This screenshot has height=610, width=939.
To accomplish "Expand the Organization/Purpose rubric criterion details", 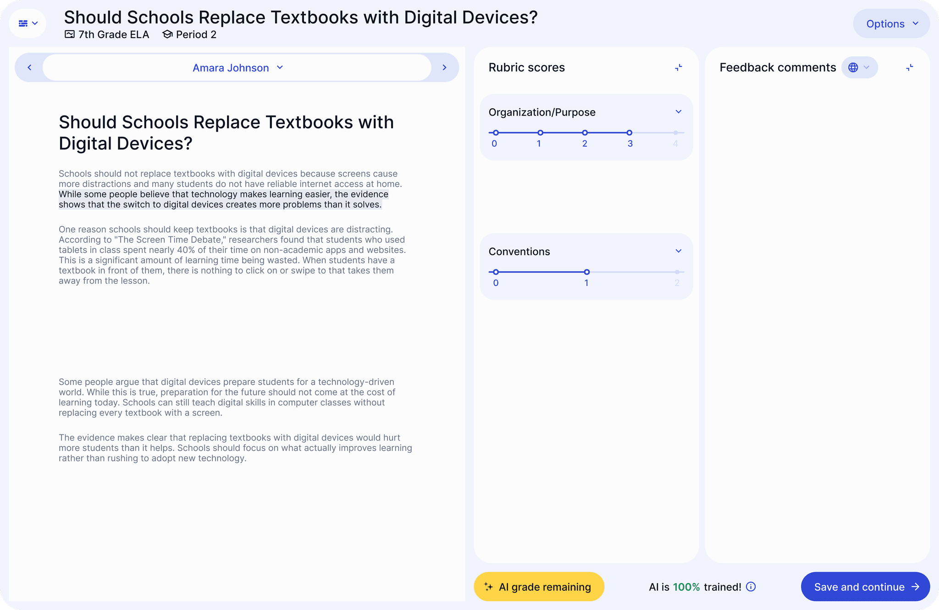I will click(x=679, y=111).
